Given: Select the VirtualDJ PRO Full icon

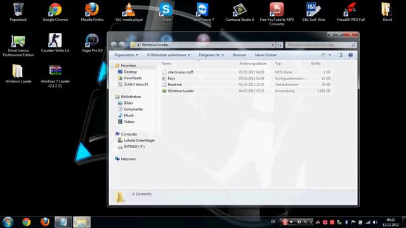Looking at the screenshot, I should point(350,12).
